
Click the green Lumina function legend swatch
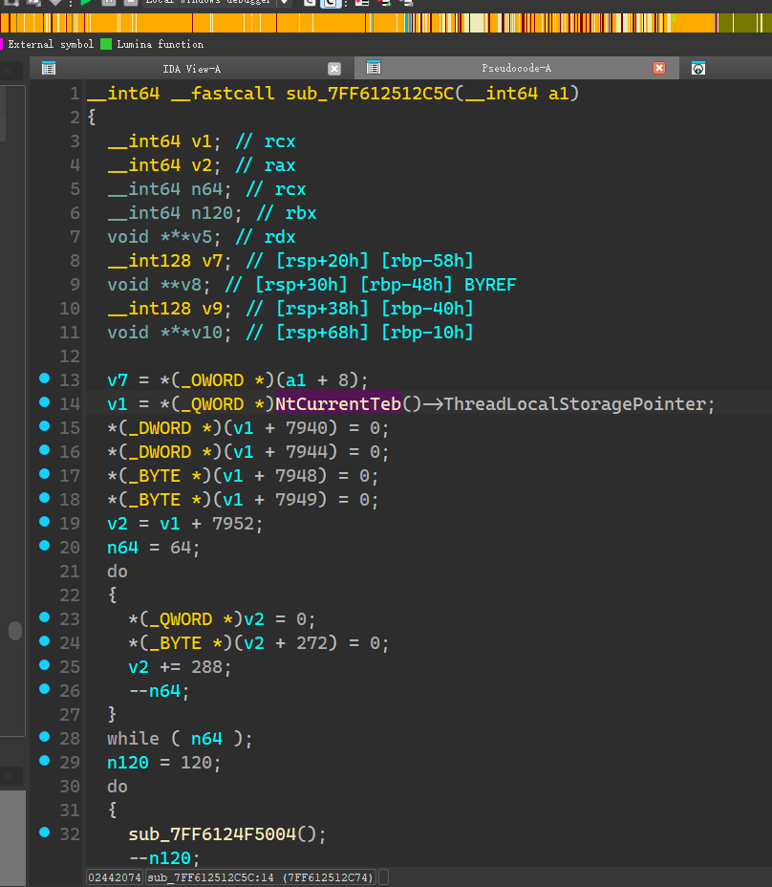(106, 44)
